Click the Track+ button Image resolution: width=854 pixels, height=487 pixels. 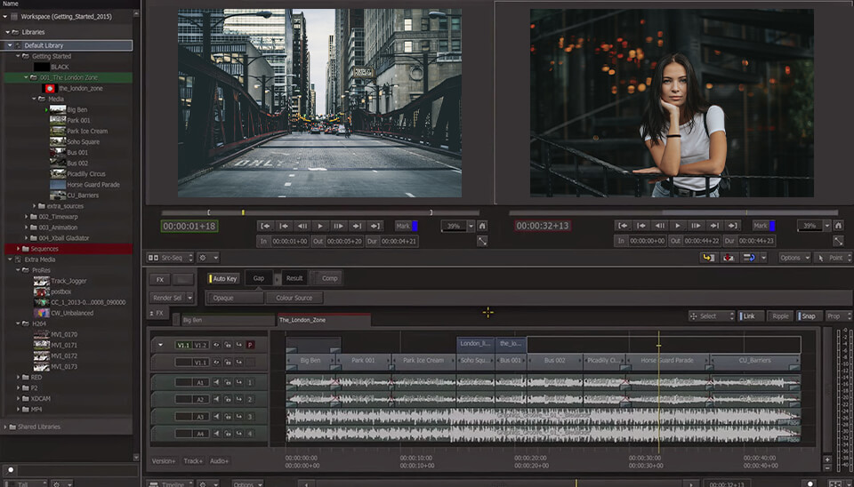click(x=192, y=461)
